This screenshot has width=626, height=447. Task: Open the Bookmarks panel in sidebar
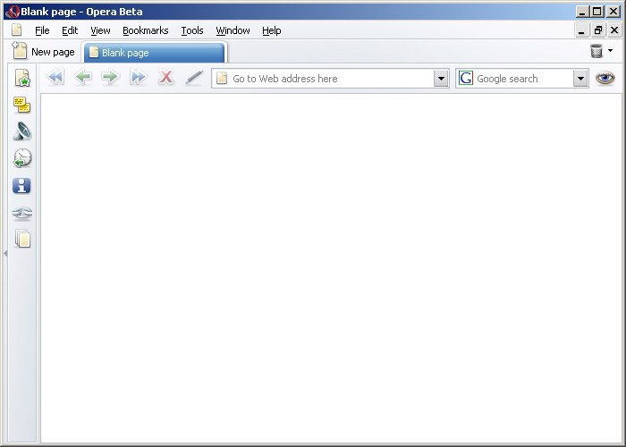tap(22, 79)
